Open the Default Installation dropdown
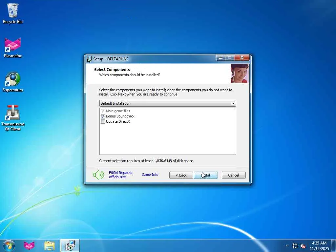The width and height of the screenshot is (336, 252). 168,103
